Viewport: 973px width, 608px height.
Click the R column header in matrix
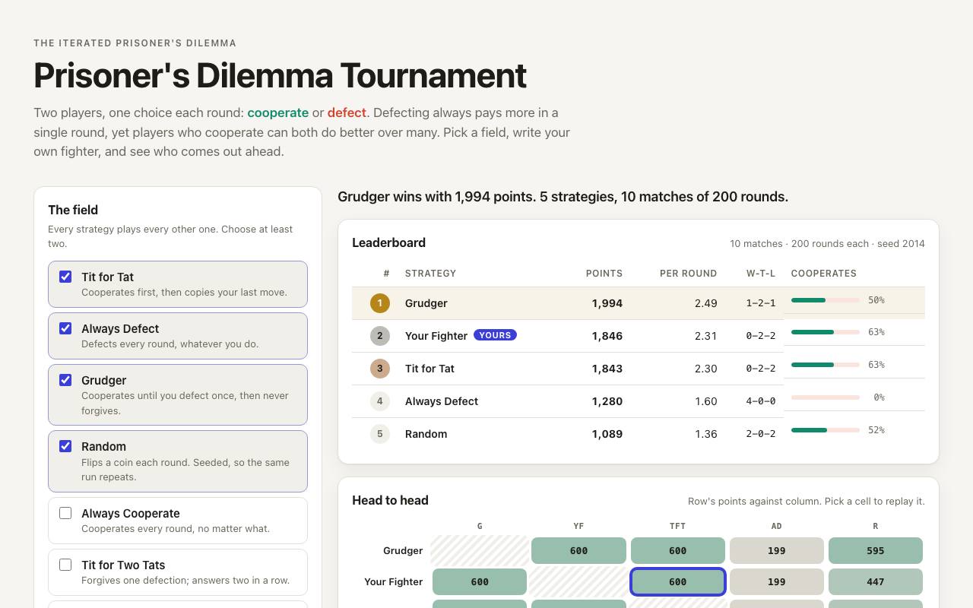pyautogui.click(x=876, y=526)
